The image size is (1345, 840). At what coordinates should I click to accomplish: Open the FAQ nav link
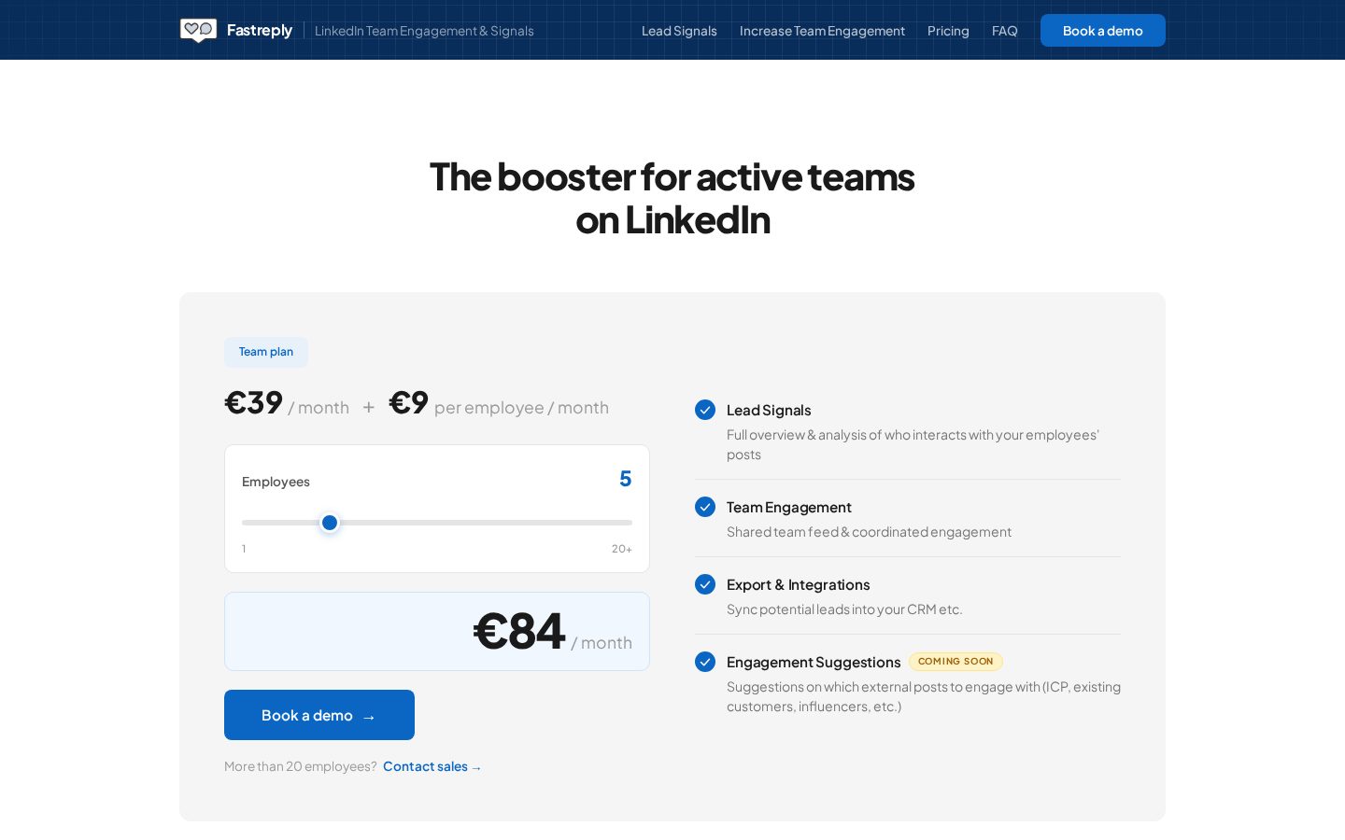tap(1005, 31)
